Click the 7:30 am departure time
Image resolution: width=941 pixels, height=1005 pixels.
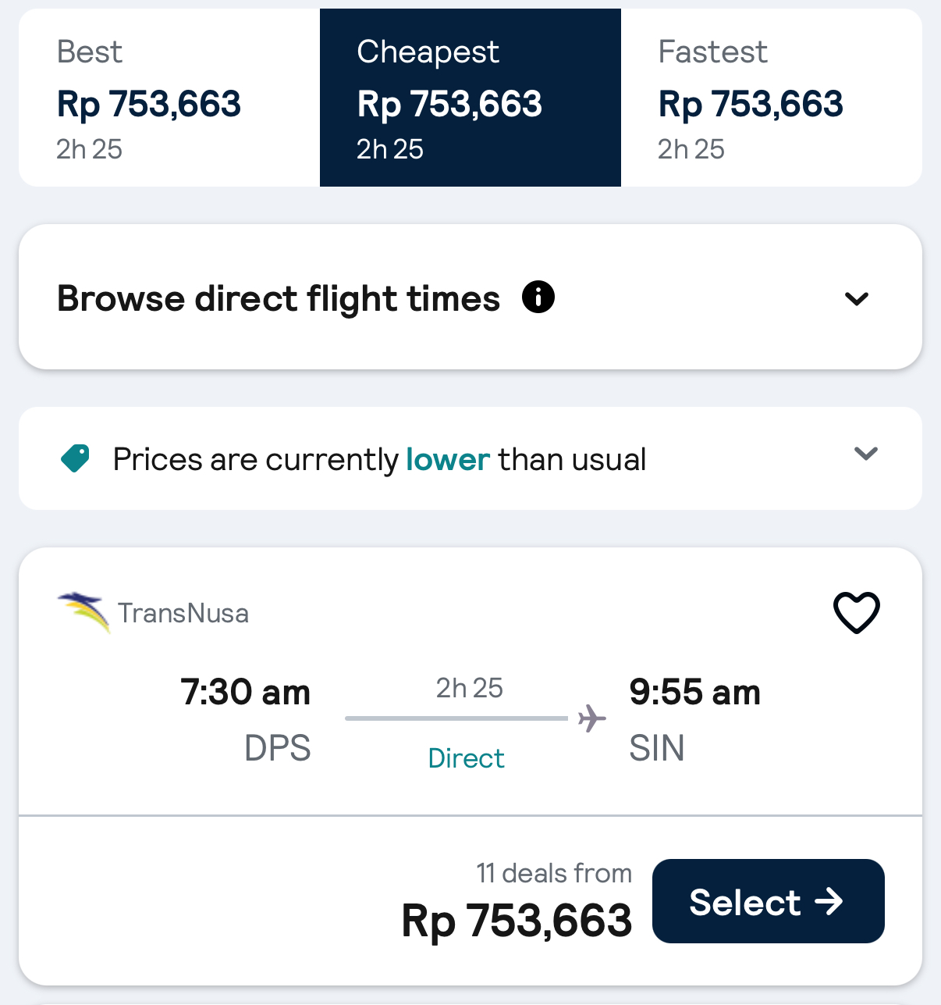point(246,692)
